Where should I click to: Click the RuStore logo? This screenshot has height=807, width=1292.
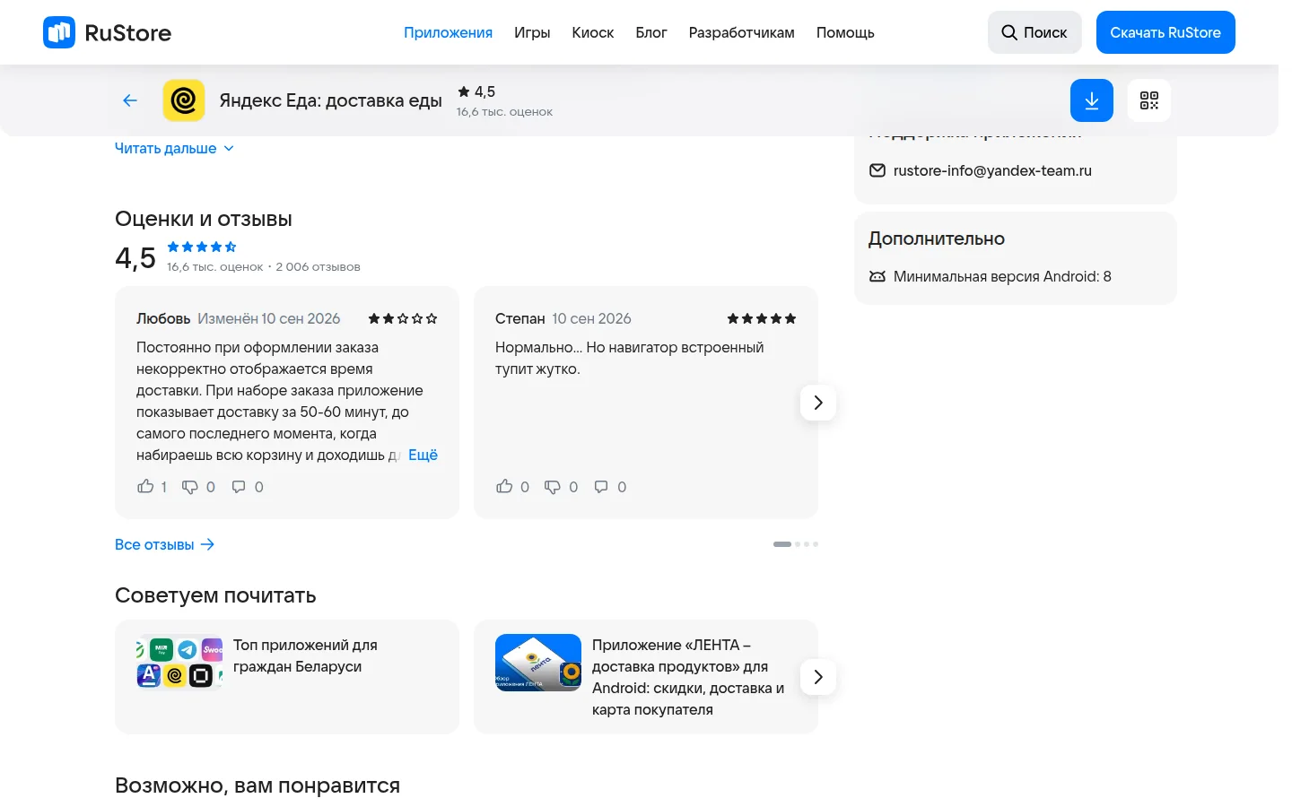pyautogui.click(x=107, y=32)
